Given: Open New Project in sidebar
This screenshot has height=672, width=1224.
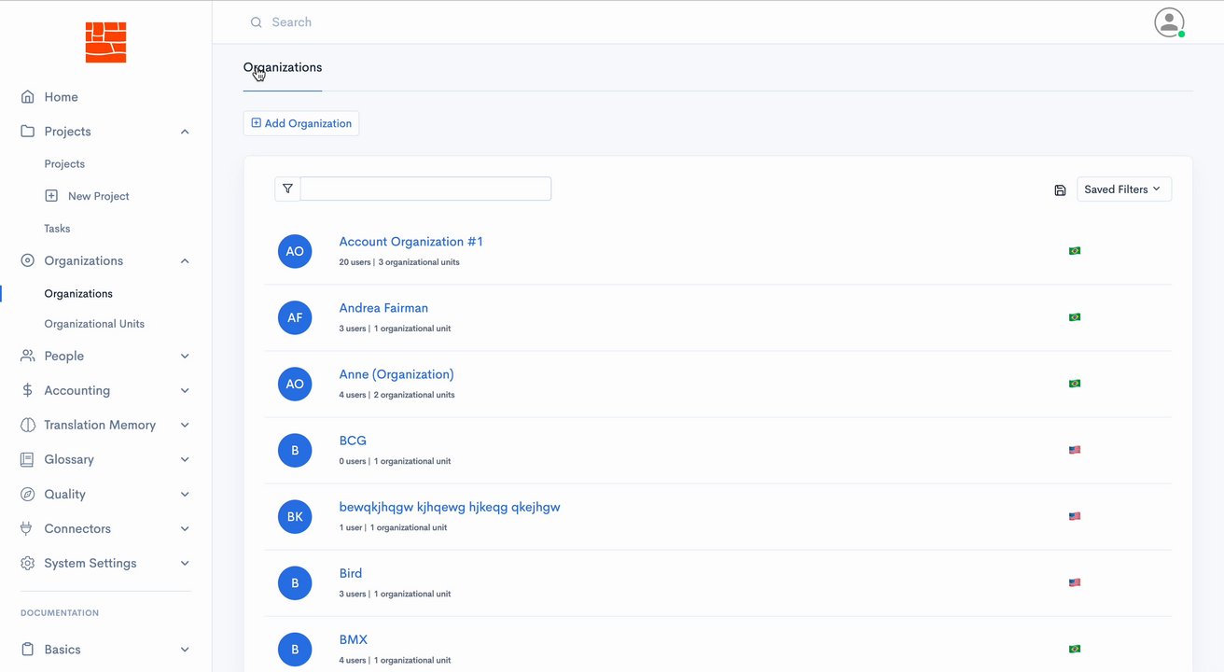Looking at the screenshot, I should click(x=98, y=196).
